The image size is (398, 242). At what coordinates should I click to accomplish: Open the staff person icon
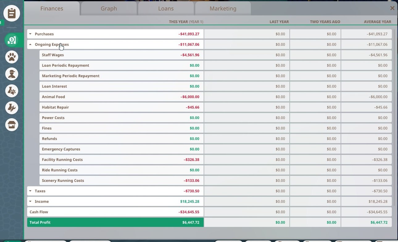pyautogui.click(x=12, y=74)
